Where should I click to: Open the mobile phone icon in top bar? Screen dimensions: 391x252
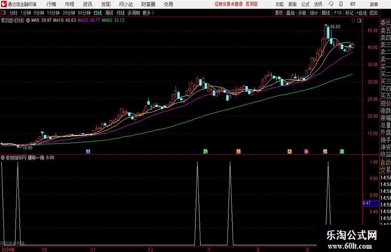341,4
